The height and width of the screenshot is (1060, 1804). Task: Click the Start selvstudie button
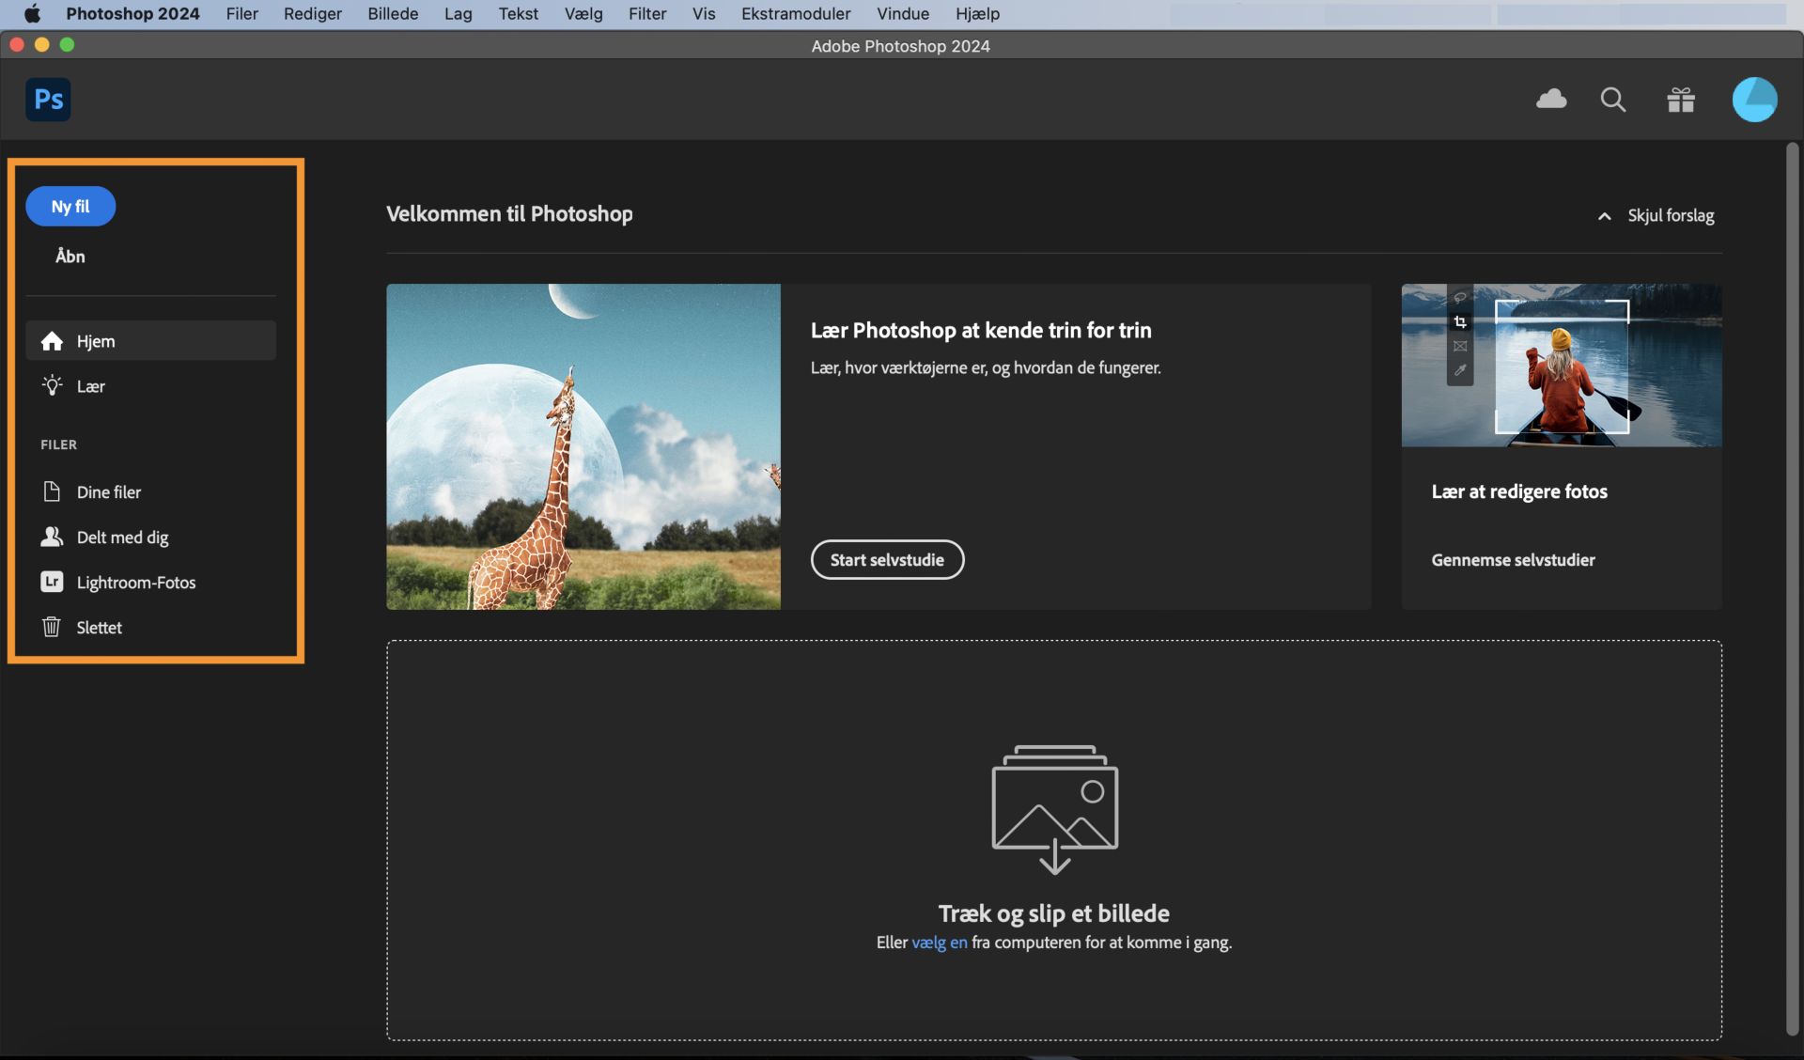coord(887,559)
